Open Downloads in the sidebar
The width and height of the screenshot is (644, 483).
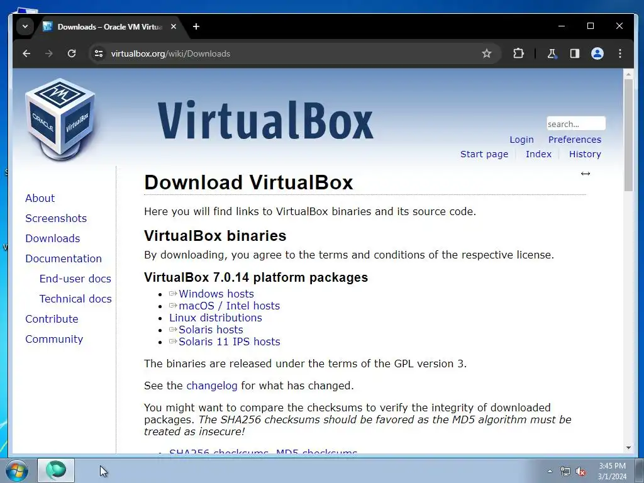coord(53,238)
